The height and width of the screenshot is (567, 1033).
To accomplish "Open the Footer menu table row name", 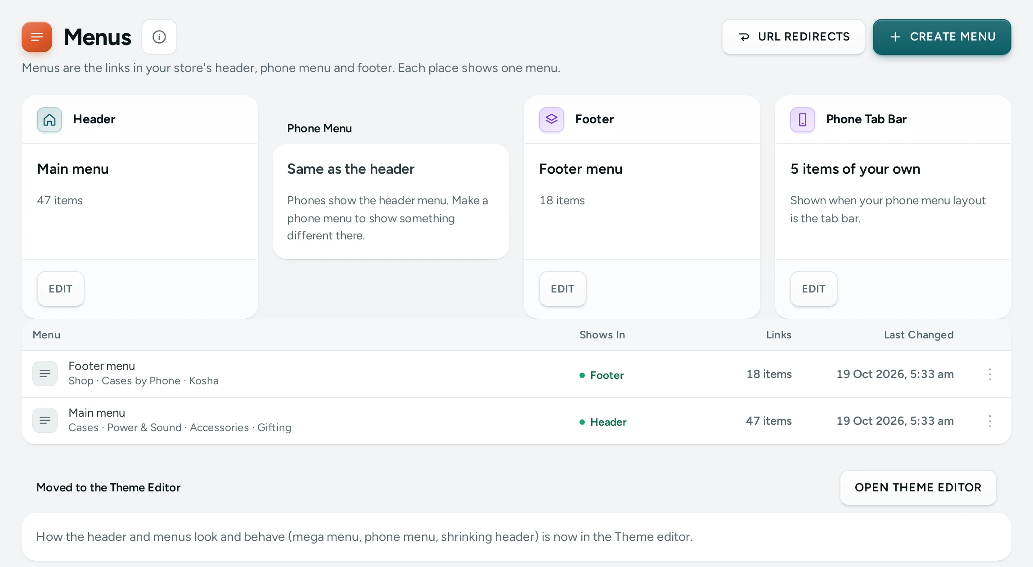I will 102,366.
